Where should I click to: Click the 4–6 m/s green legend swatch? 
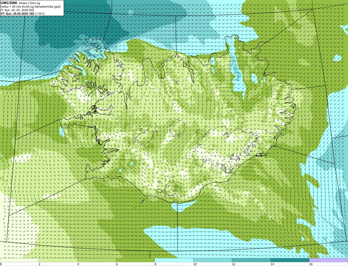[97, 260]
